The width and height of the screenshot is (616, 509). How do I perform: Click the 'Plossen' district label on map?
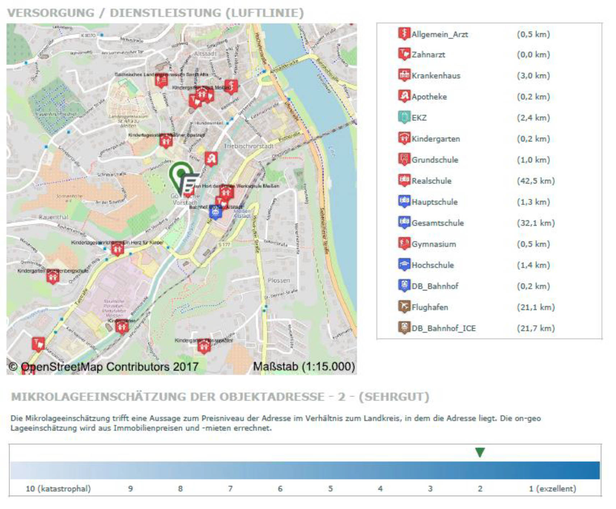[x=278, y=280]
